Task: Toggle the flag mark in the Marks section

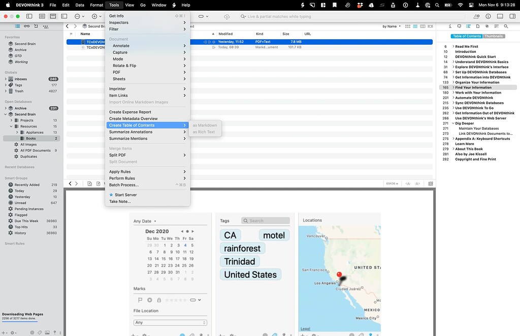Action: click(x=140, y=300)
